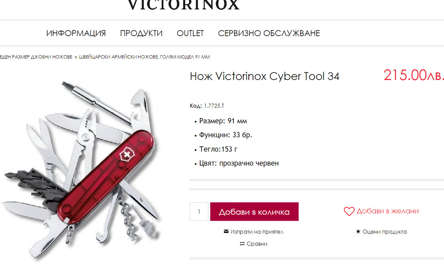Click the quantity input field
The image size is (444, 269).
click(199, 212)
